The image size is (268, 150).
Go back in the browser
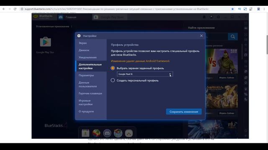click(4, 9)
